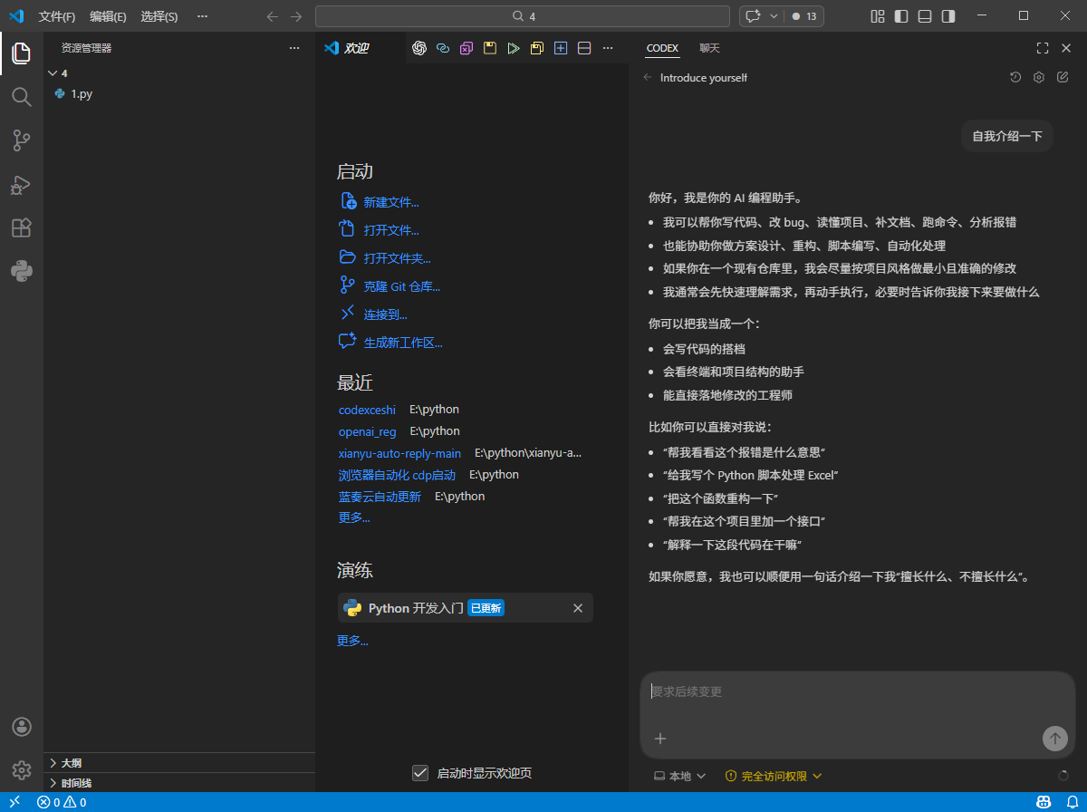Select the Python icon in the activity bar
The height and width of the screenshot is (812, 1087).
[x=21, y=271]
